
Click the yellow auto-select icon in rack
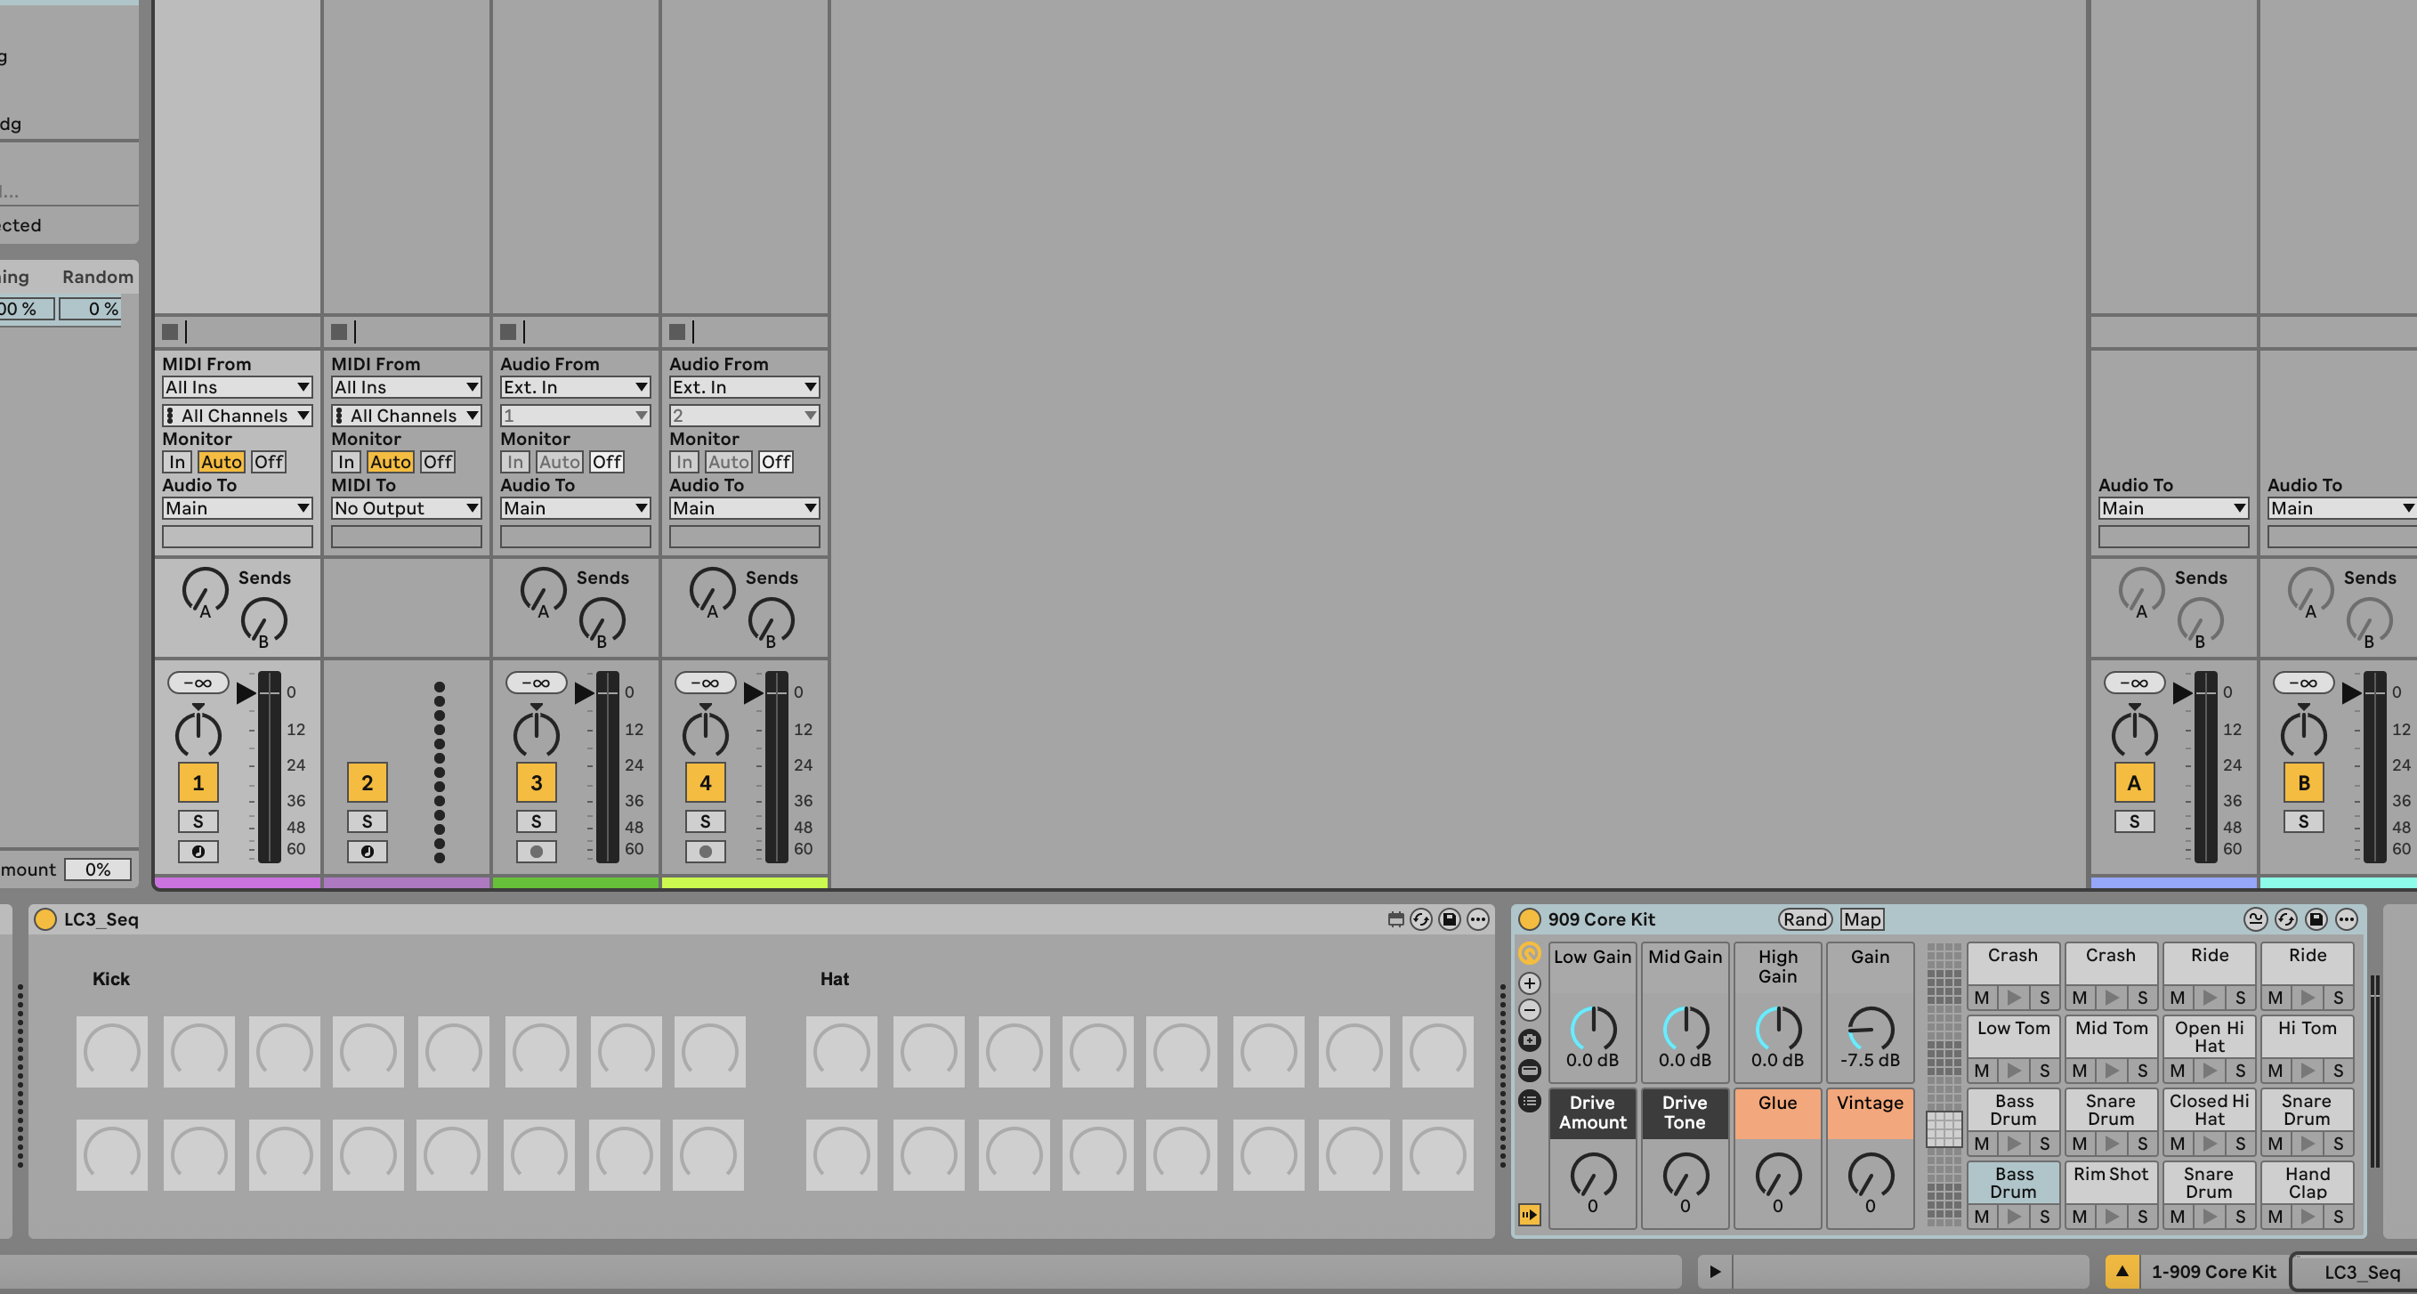pos(1530,1215)
